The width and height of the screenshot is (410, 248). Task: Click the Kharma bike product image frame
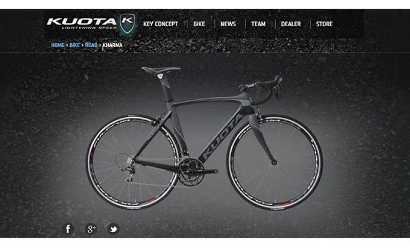click(x=204, y=138)
